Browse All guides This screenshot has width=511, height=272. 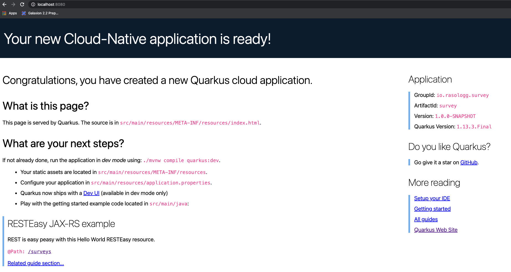point(426,219)
